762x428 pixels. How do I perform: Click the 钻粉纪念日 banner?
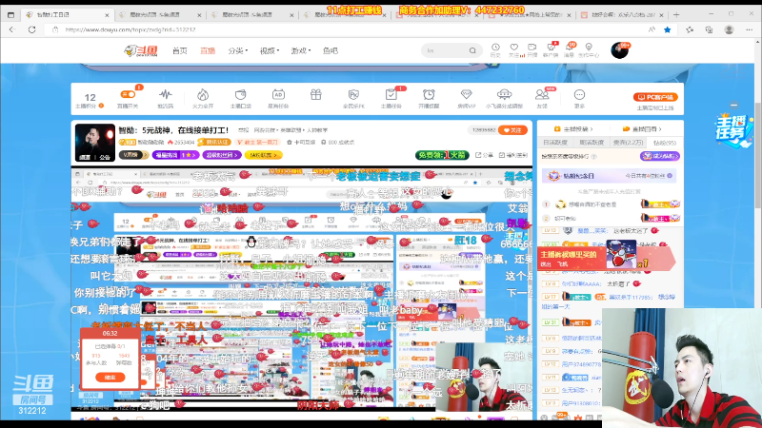[x=609, y=176]
